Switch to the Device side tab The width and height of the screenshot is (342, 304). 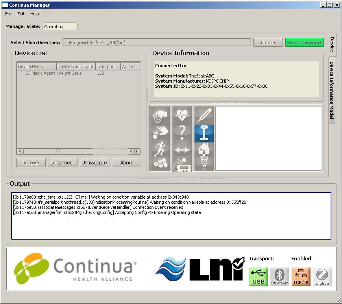[x=332, y=45]
